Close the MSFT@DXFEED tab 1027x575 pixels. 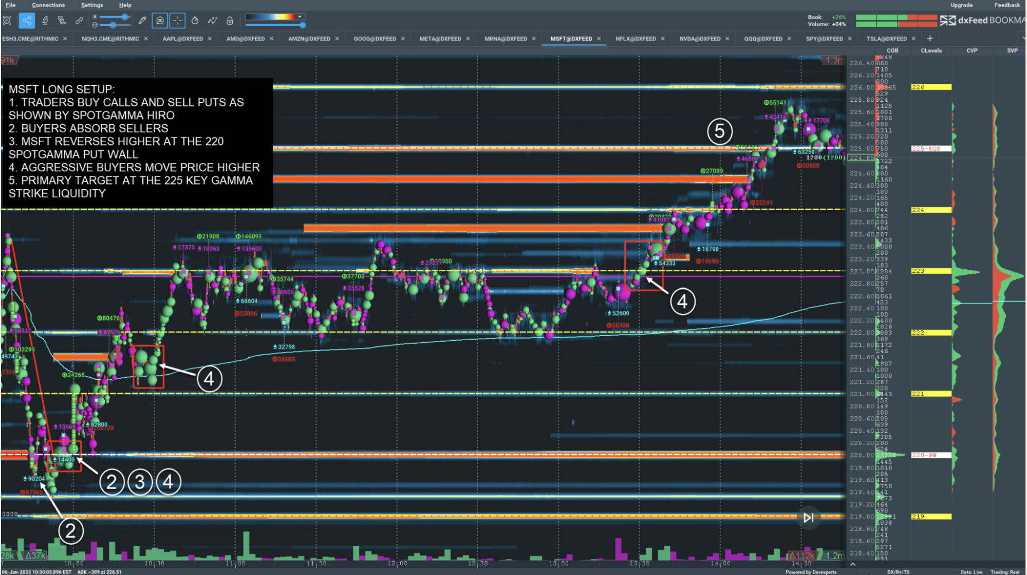coord(599,39)
